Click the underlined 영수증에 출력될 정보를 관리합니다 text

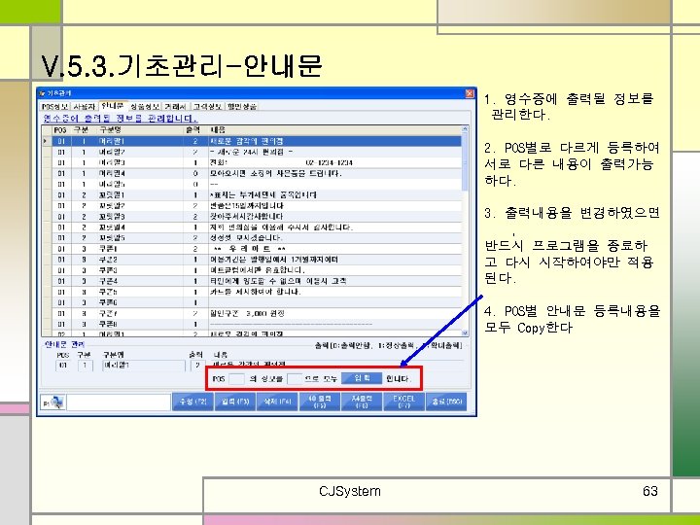(x=120, y=119)
